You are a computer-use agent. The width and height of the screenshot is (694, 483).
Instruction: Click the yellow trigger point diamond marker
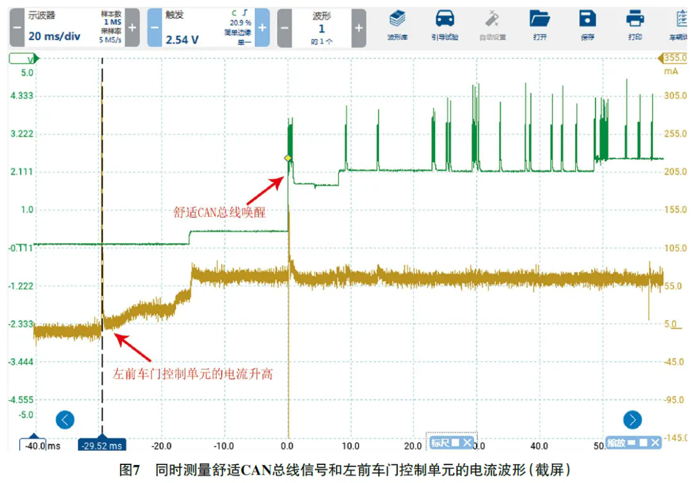pyautogui.click(x=288, y=158)
